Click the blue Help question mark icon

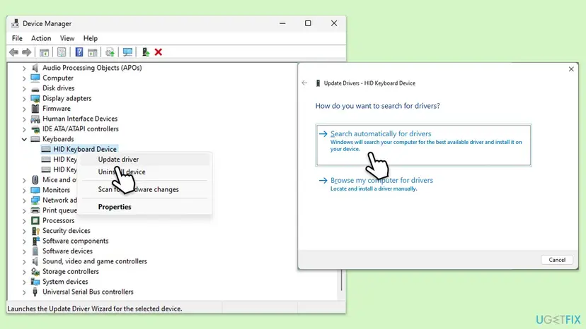(x=79, y=52)
